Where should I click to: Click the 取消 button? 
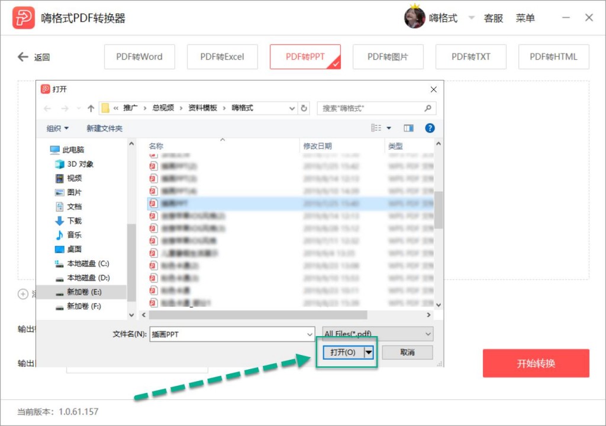pyautogui.click(x=407, y=352)
